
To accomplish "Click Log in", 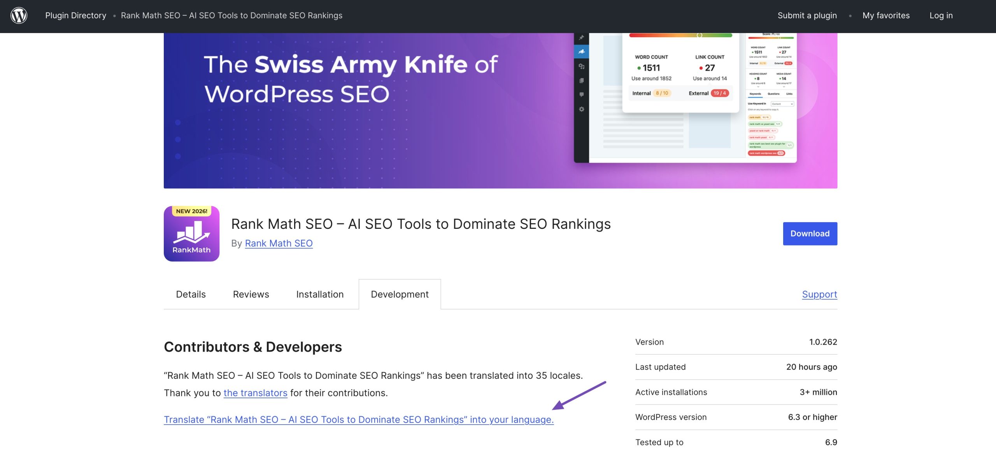I will 941,16.
